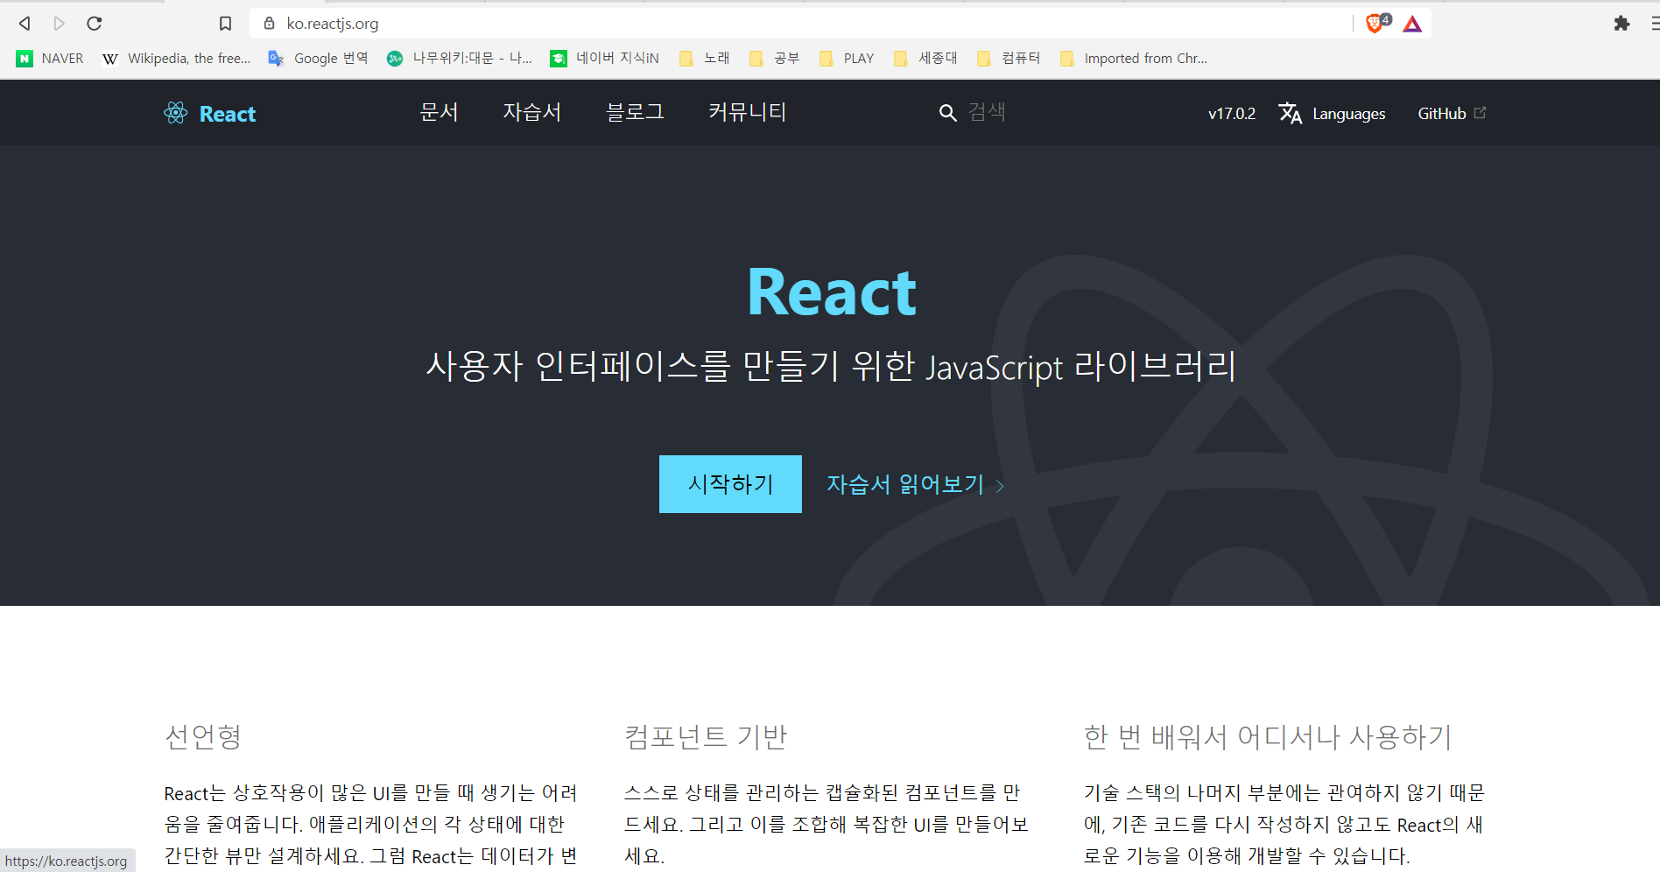The height and width of the screenshot is (872, 1660).
Task: Open the Languages link
Action: [x=1348, y=114]
